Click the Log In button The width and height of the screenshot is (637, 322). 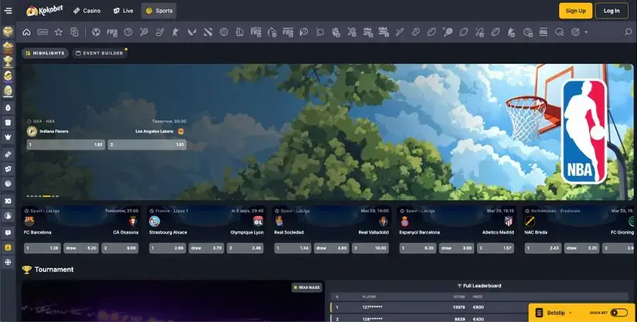[612, 11]
